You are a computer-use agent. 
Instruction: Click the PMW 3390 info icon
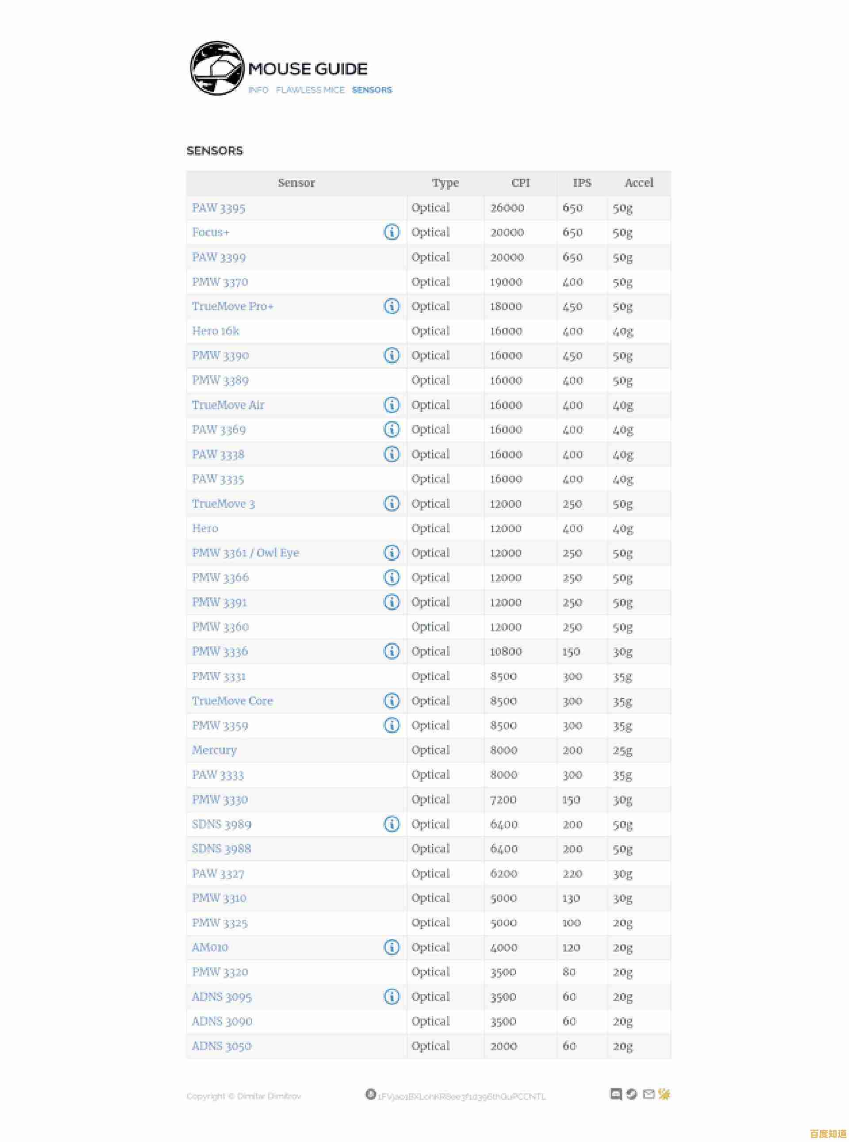click(x=392, y=355)
